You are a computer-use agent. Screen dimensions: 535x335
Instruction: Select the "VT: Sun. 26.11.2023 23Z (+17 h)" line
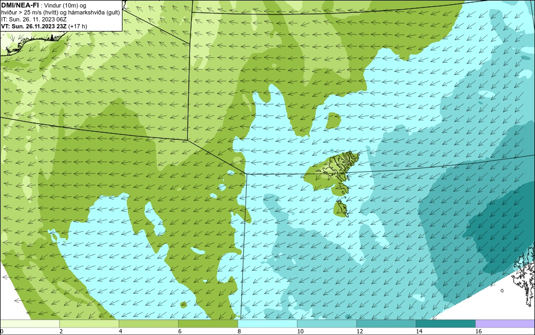coord(44,26)
